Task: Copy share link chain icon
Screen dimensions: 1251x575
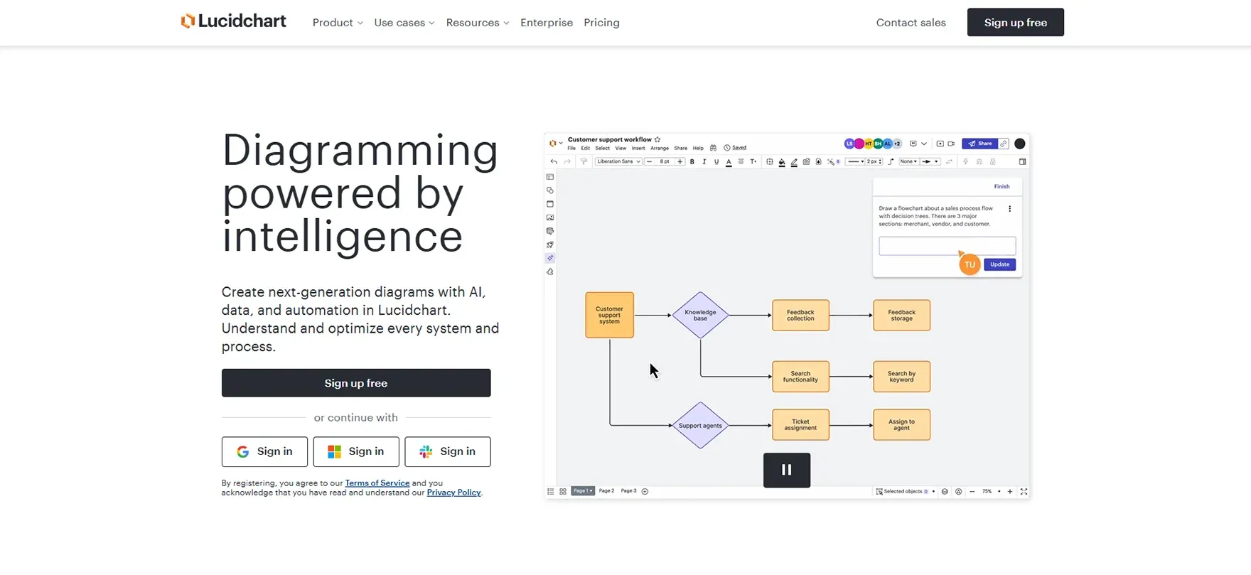Action: 1004,144
